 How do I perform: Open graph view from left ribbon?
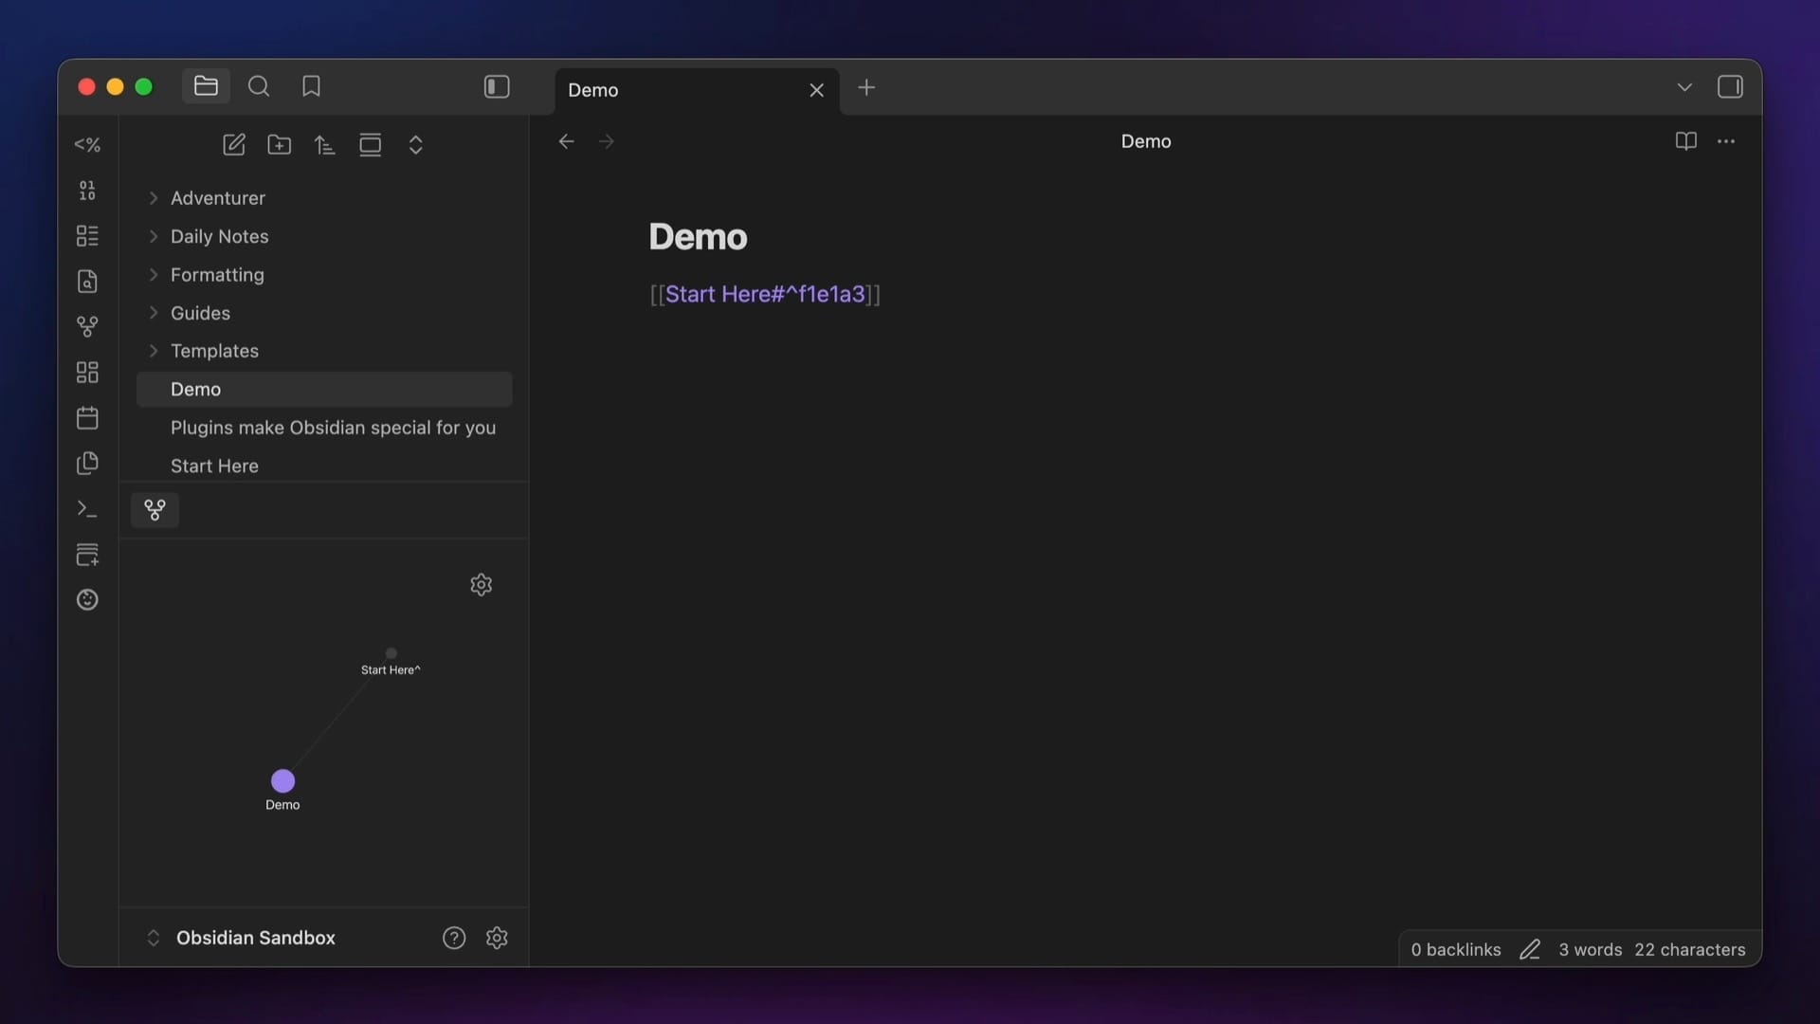[87, 327]
